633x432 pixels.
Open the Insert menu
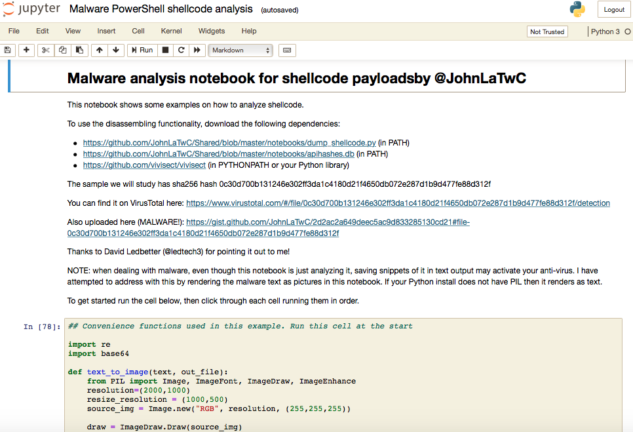point(106,31)
